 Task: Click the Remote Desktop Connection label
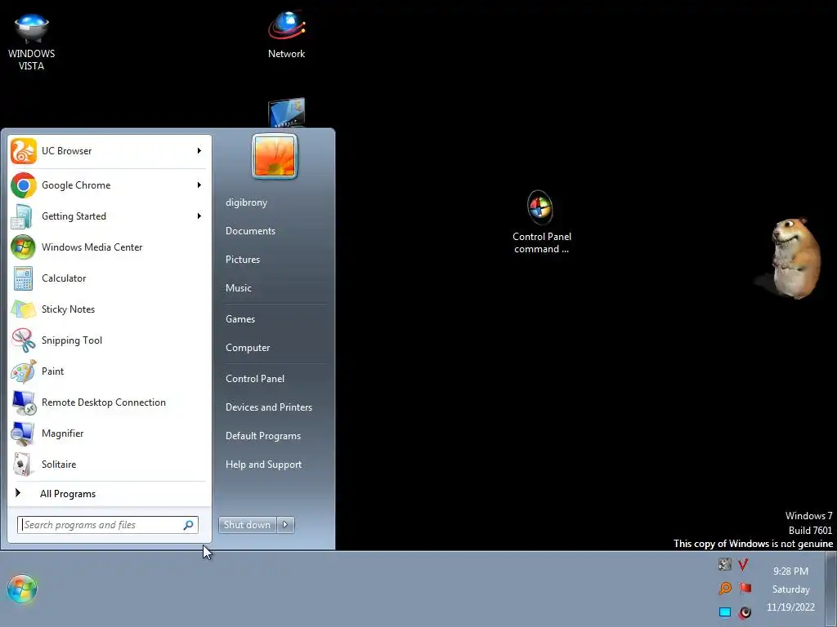click(x=104, y=402)
